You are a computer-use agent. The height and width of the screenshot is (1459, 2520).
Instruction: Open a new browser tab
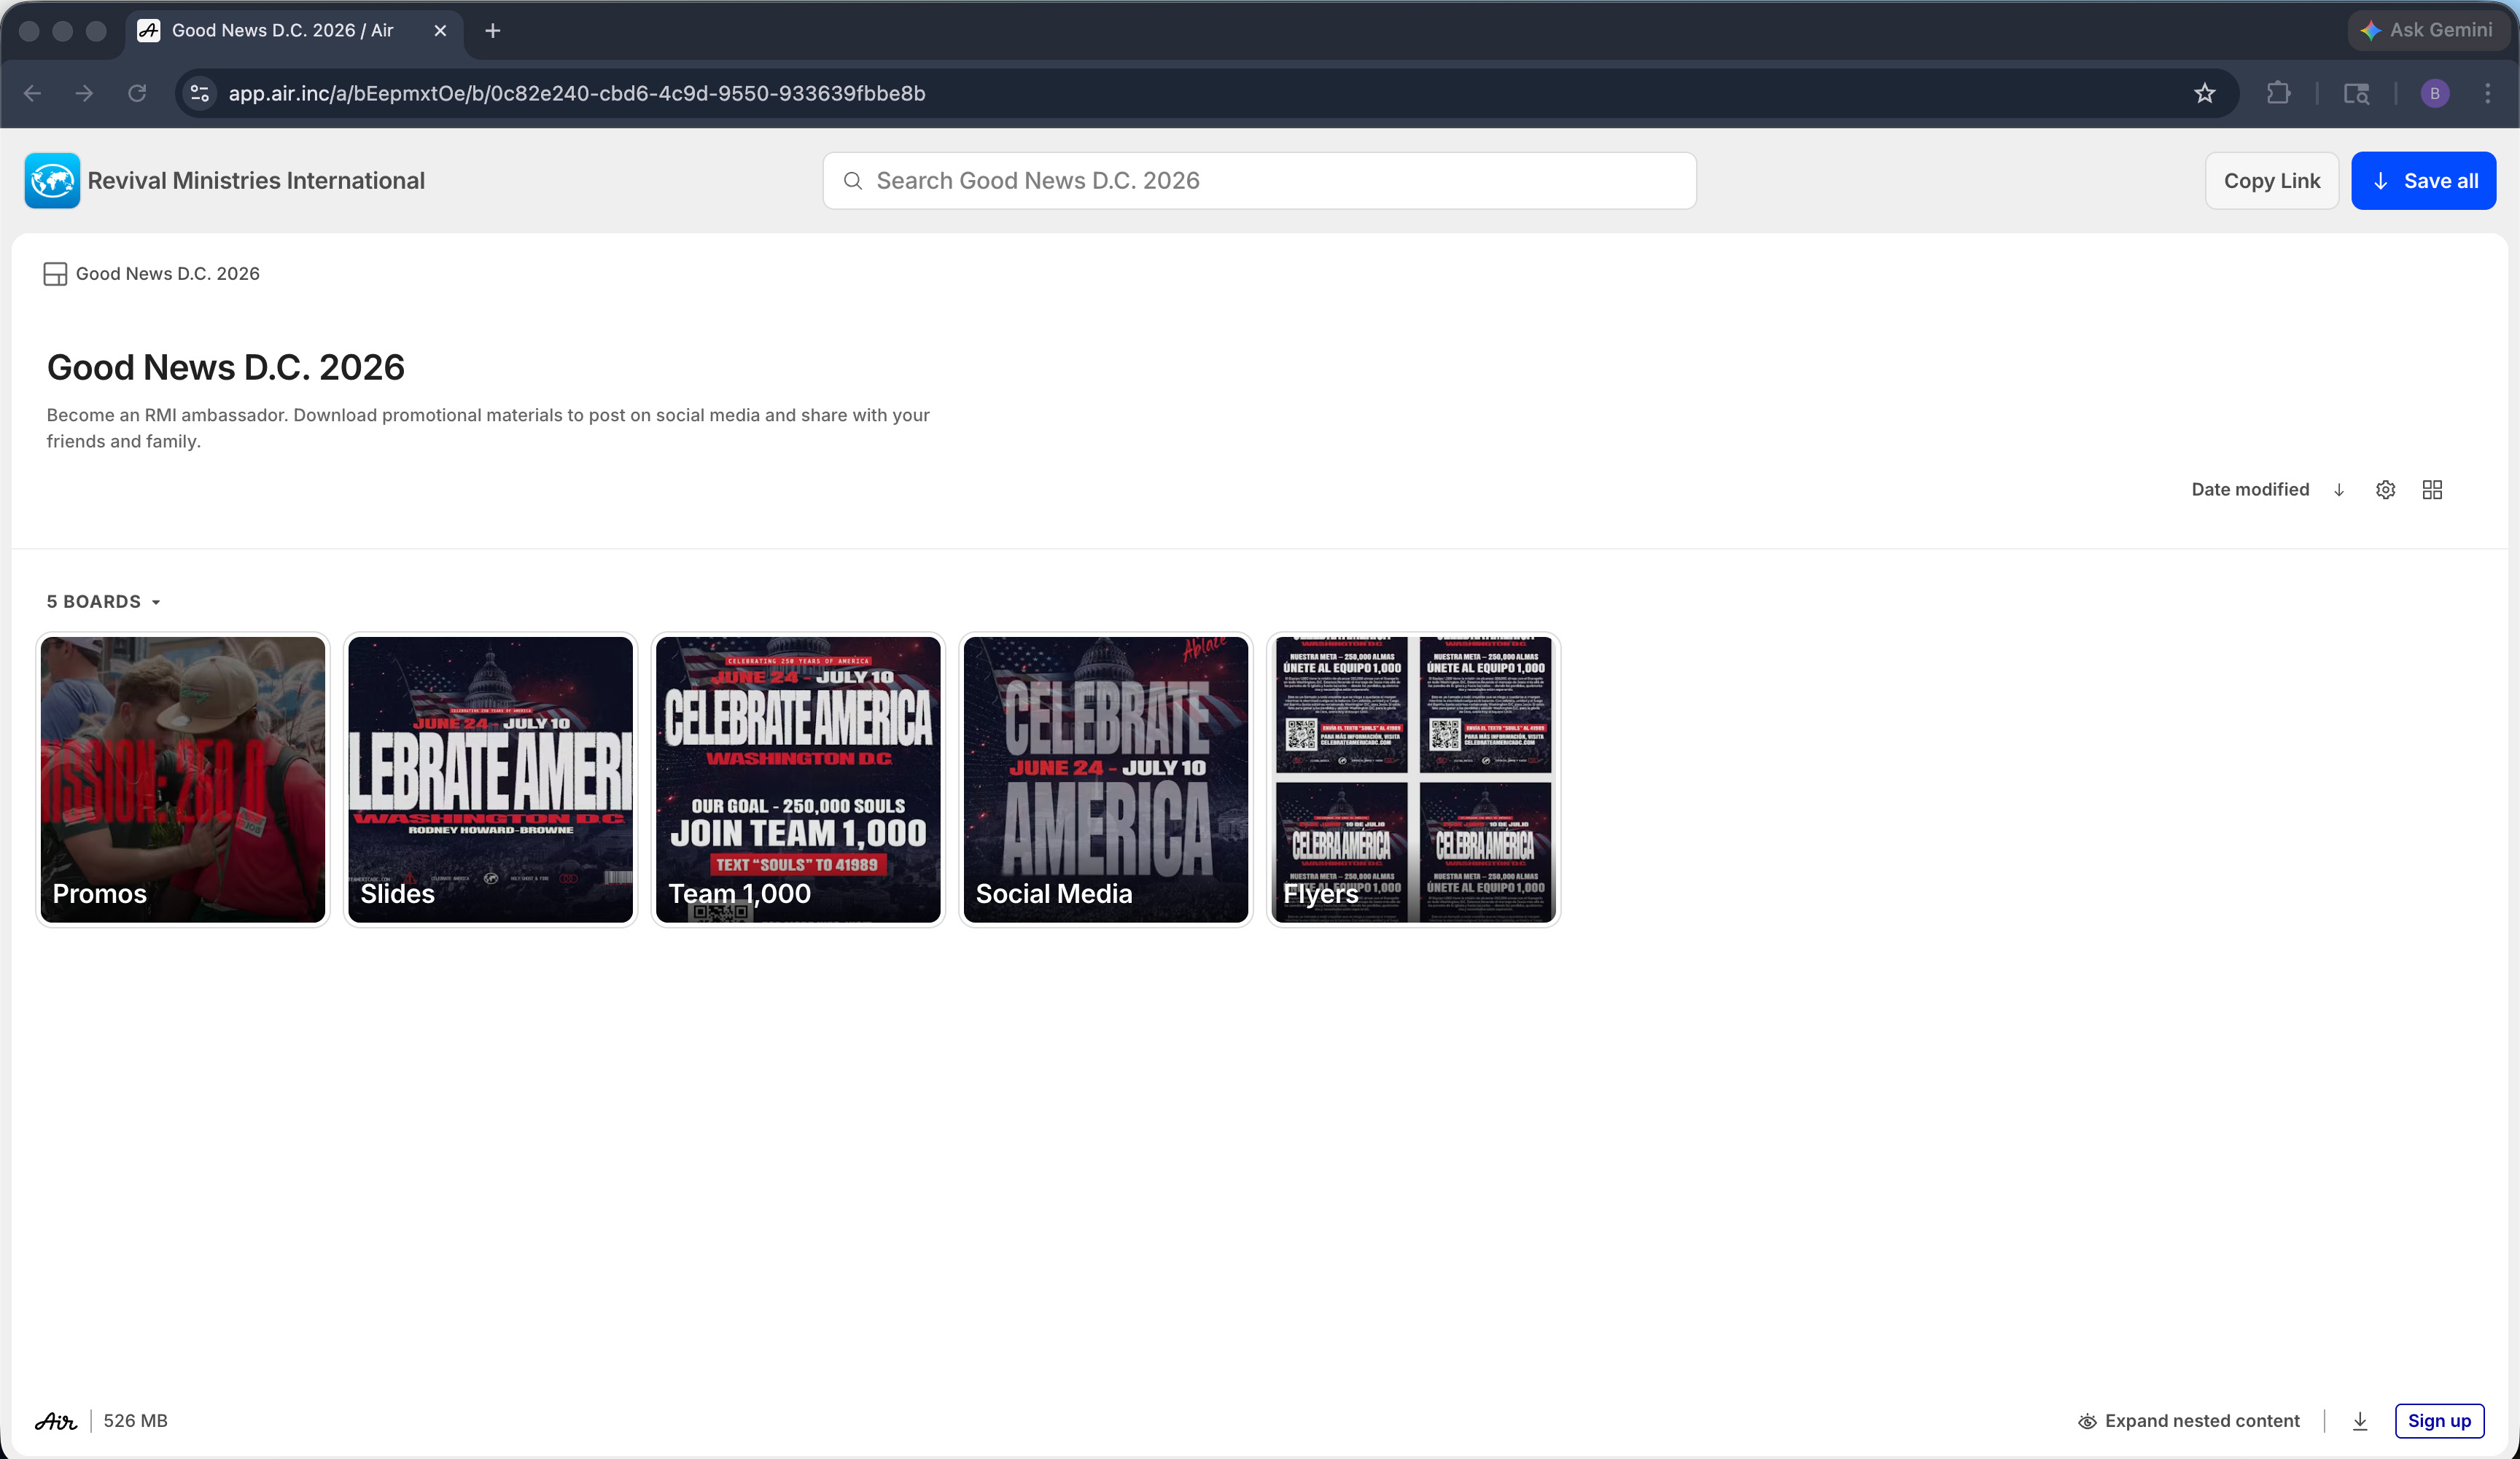492,30
